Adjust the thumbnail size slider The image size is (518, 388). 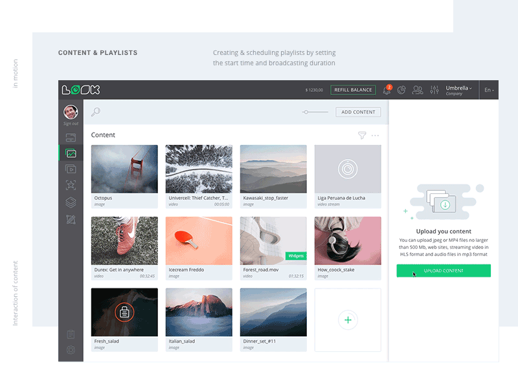(315, 112)
